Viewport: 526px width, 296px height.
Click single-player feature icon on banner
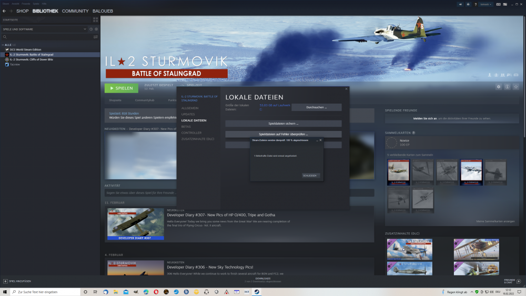489,75
